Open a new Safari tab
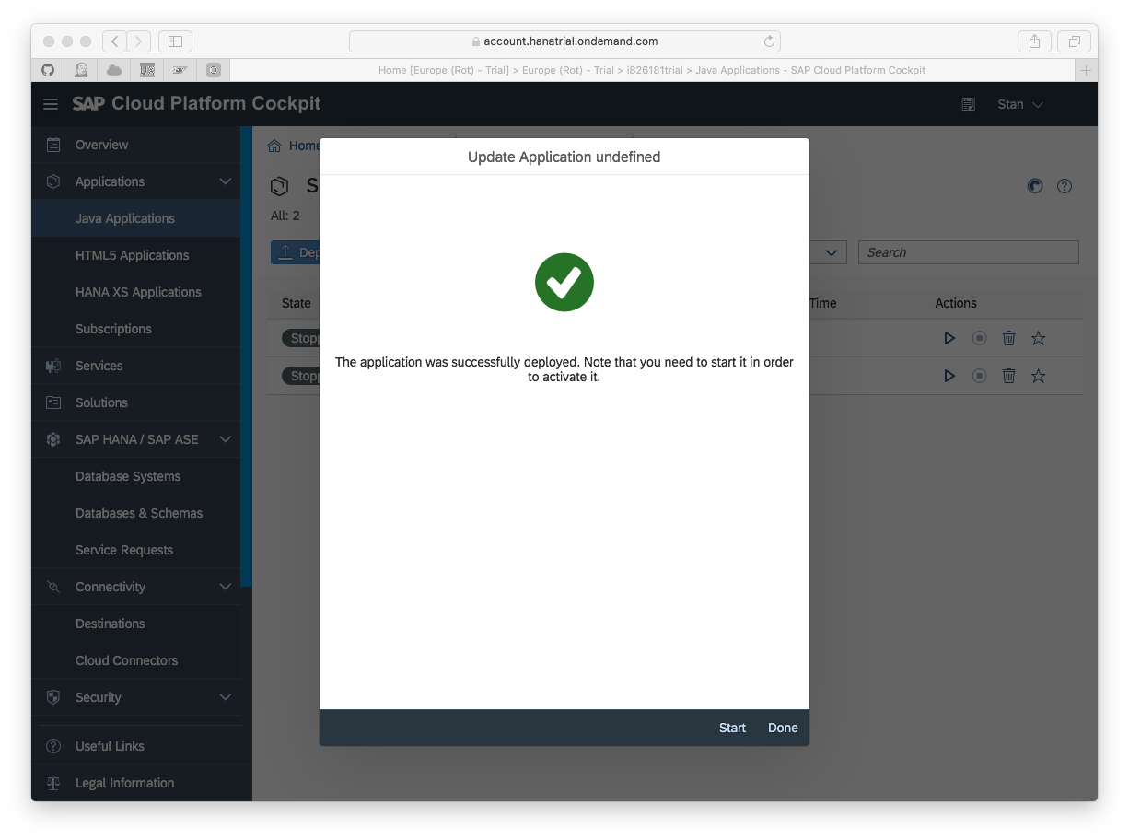The width and height of the screenshot is (1129, 840). click(1086, 70)
